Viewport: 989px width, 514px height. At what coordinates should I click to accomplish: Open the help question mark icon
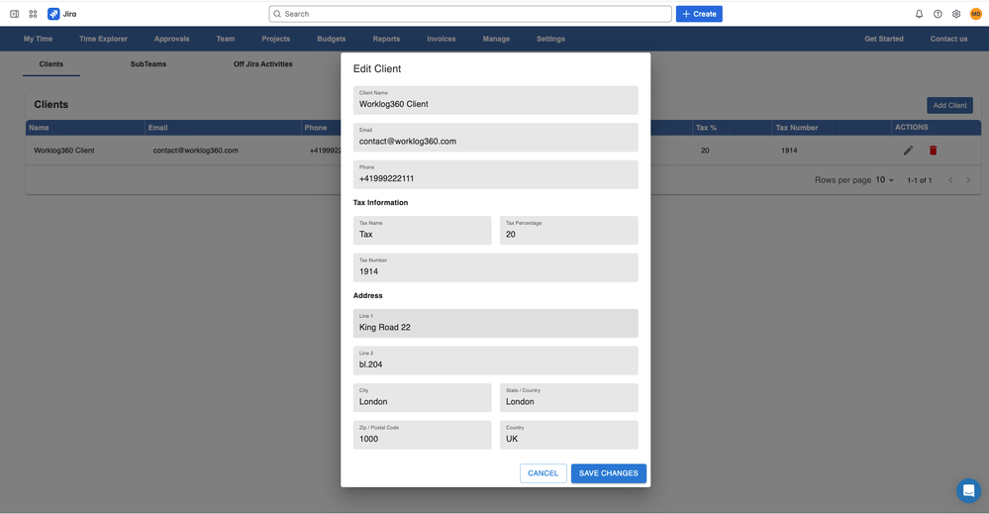[938, 14]
